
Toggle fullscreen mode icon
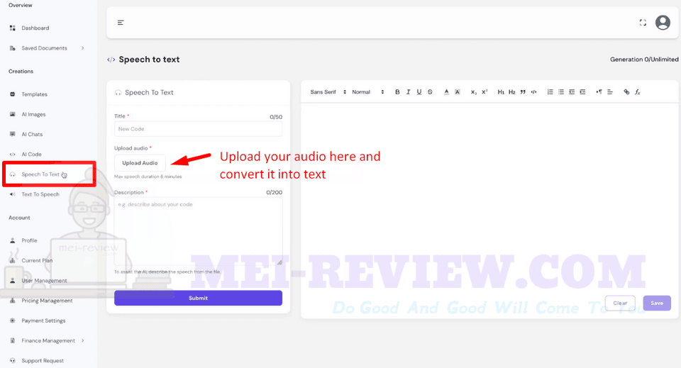click(x=643, y=23)
